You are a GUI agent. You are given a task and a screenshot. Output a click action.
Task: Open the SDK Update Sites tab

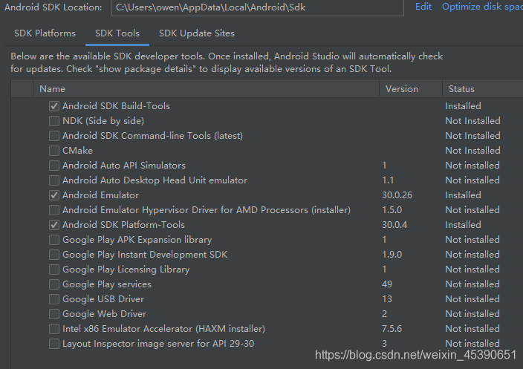click(197, 33)
